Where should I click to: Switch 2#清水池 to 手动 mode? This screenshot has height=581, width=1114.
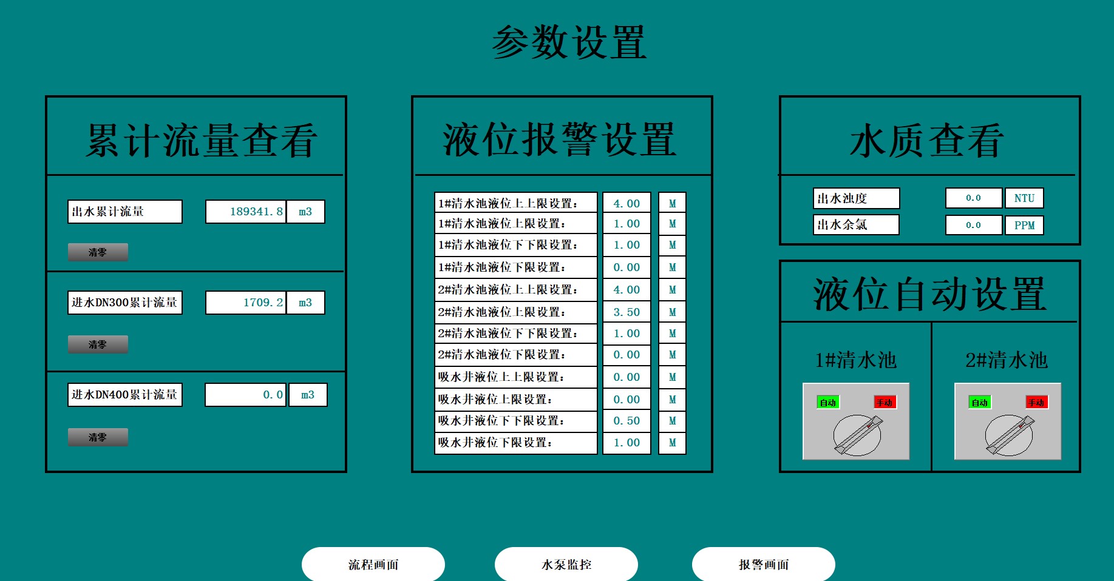[1036, 402]
